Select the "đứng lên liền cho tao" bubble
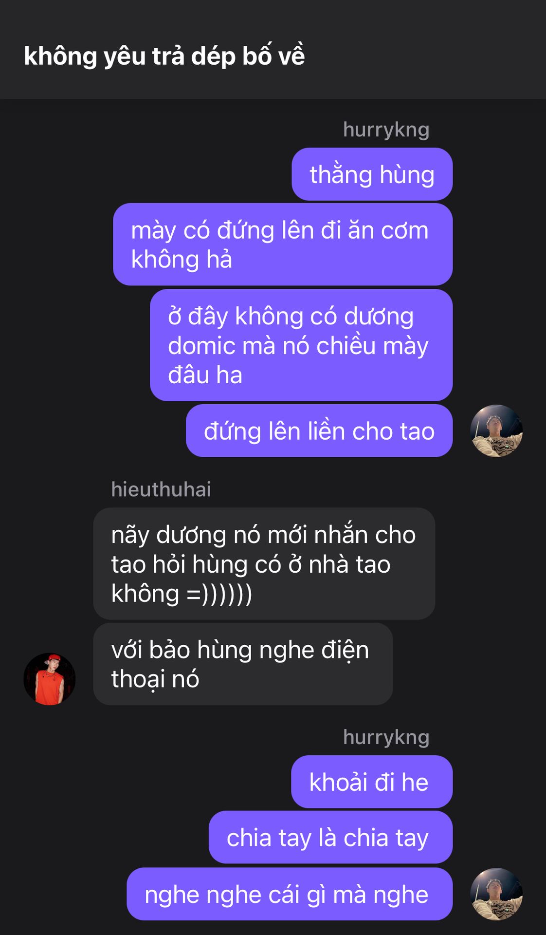The image size is (546, 935). 319,431
